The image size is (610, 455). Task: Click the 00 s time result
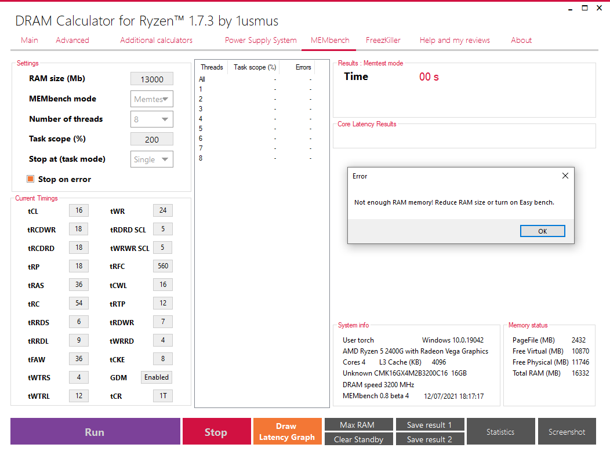429,77
